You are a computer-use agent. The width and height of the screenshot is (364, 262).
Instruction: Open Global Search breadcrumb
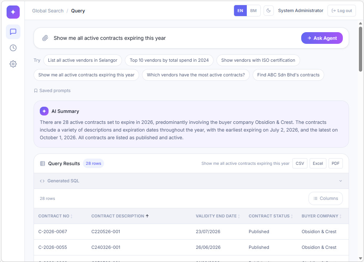(x=48, y=11)
